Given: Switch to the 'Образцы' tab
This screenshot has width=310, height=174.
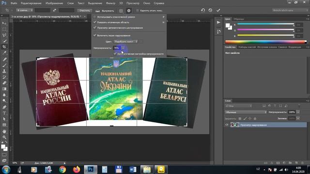Looking at the screenshot, I should (x=239, y=19).
